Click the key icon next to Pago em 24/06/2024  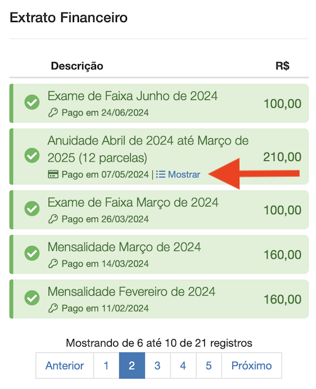53,113
